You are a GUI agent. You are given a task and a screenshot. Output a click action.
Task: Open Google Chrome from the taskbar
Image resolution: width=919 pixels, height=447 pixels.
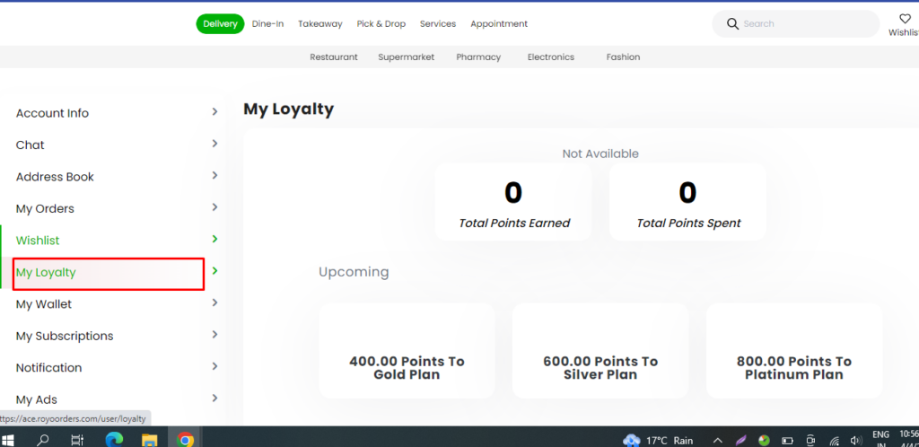pyautogui.click(x=185, y=440)
